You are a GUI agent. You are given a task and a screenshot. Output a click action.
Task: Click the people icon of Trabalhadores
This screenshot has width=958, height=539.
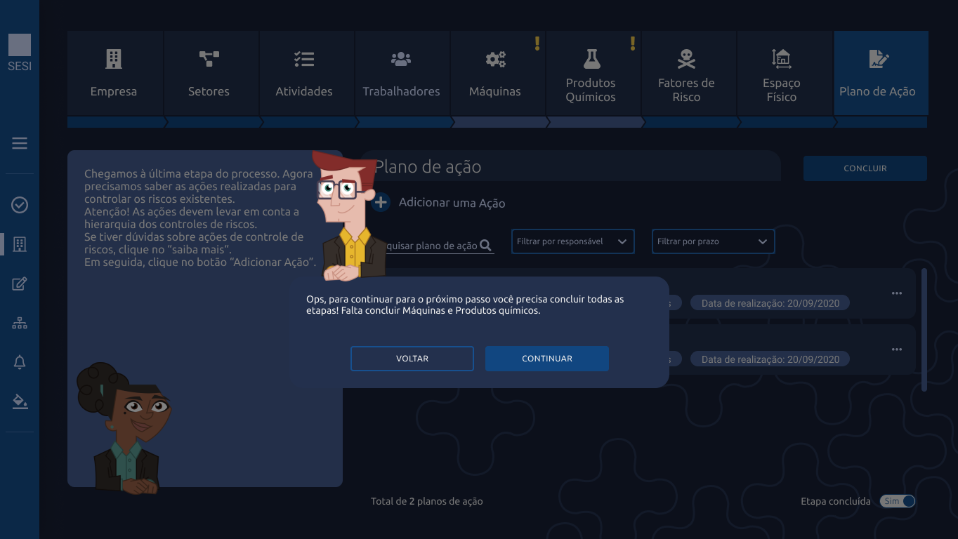coord(401,59)
